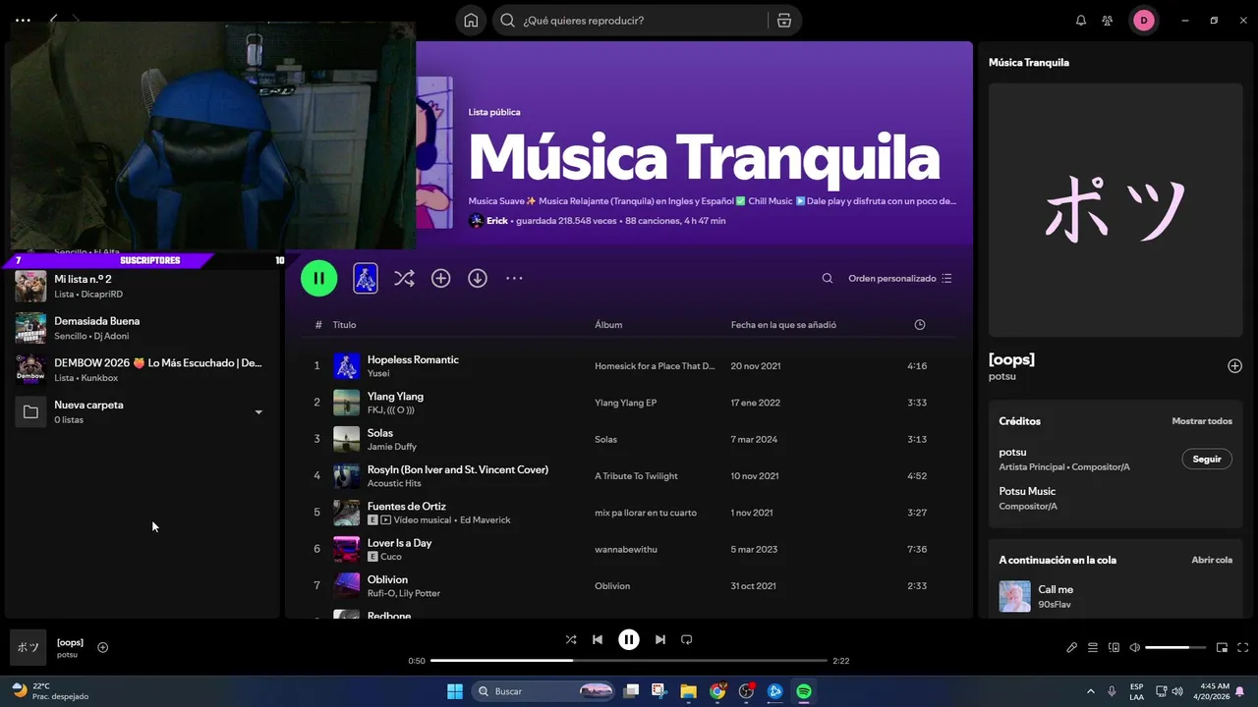Viewport: 1258px width, 707px height.
Task: Open playlist owner Erick link
Action: click(497, 221)
